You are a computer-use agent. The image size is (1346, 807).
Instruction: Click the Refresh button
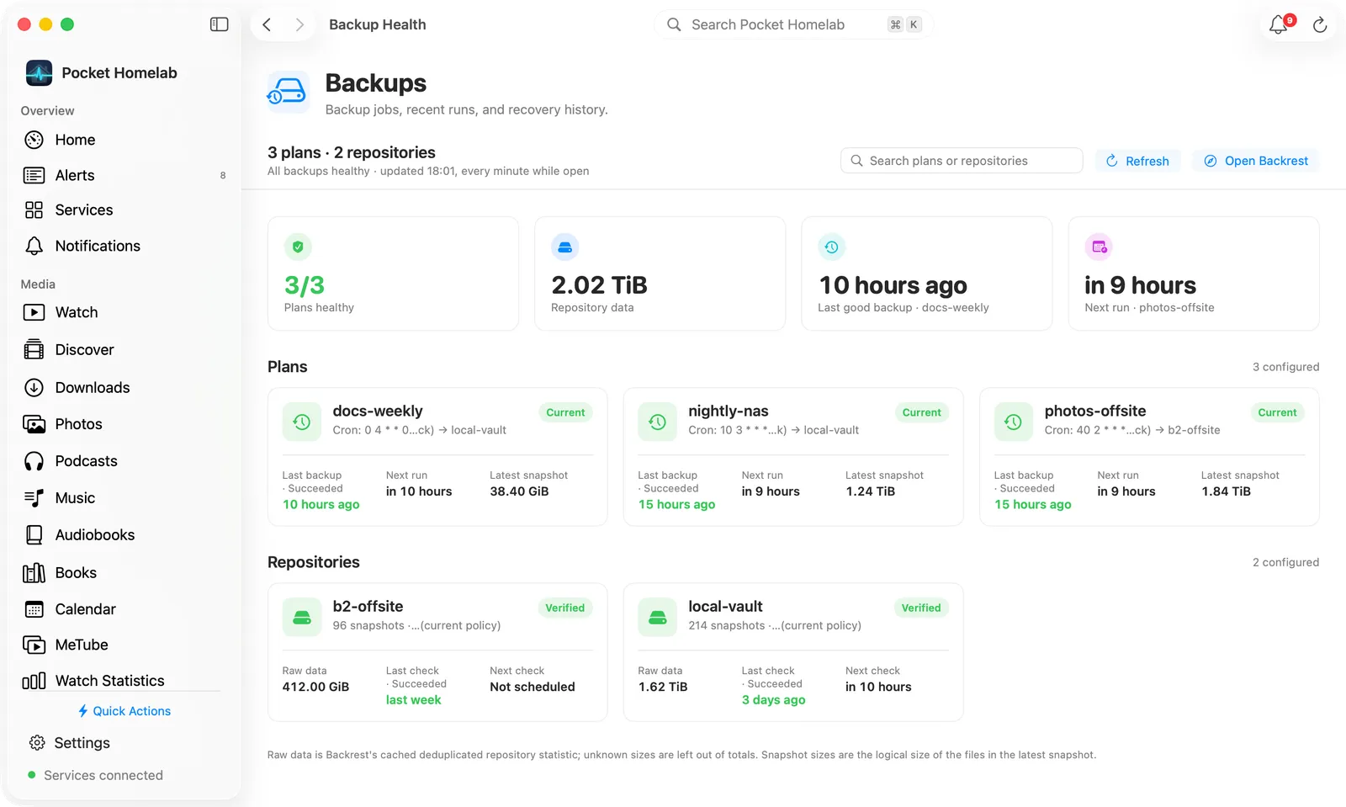1137,161
